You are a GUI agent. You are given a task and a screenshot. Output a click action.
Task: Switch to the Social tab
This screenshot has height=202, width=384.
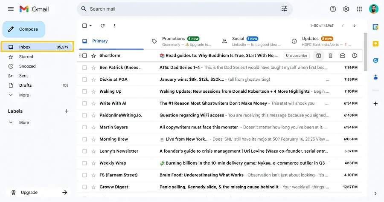coord(252,41)
